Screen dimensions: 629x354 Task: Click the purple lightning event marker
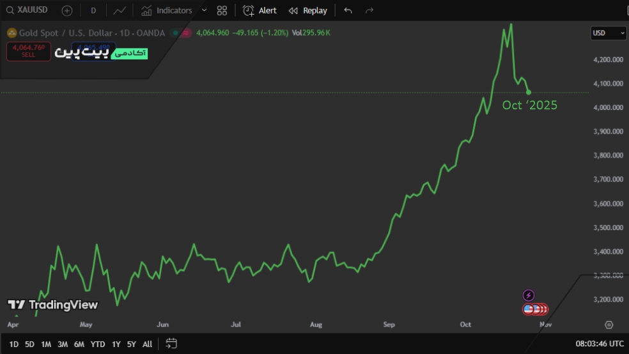[x=529, y=295]
